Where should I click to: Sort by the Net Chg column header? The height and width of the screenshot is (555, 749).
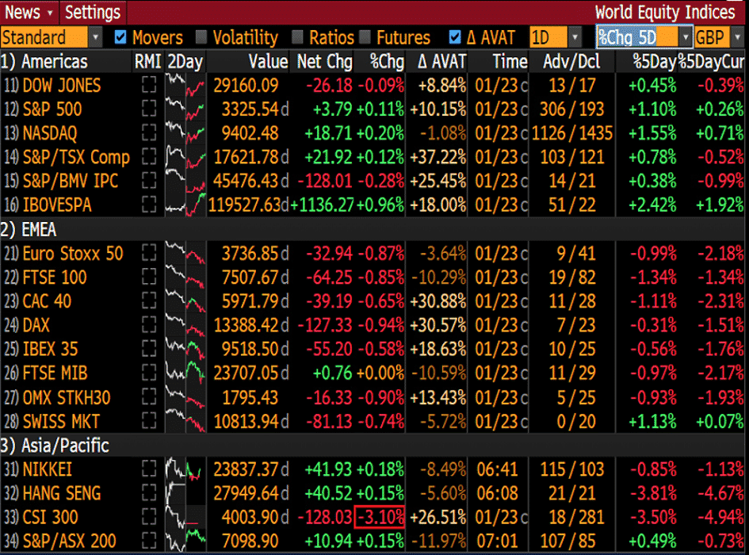(325, 62)
